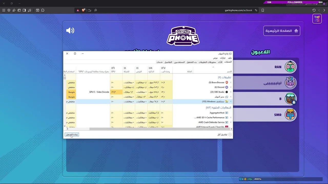Click RAN player avatar
Viewport: 328px width, 184px height.
290,67
